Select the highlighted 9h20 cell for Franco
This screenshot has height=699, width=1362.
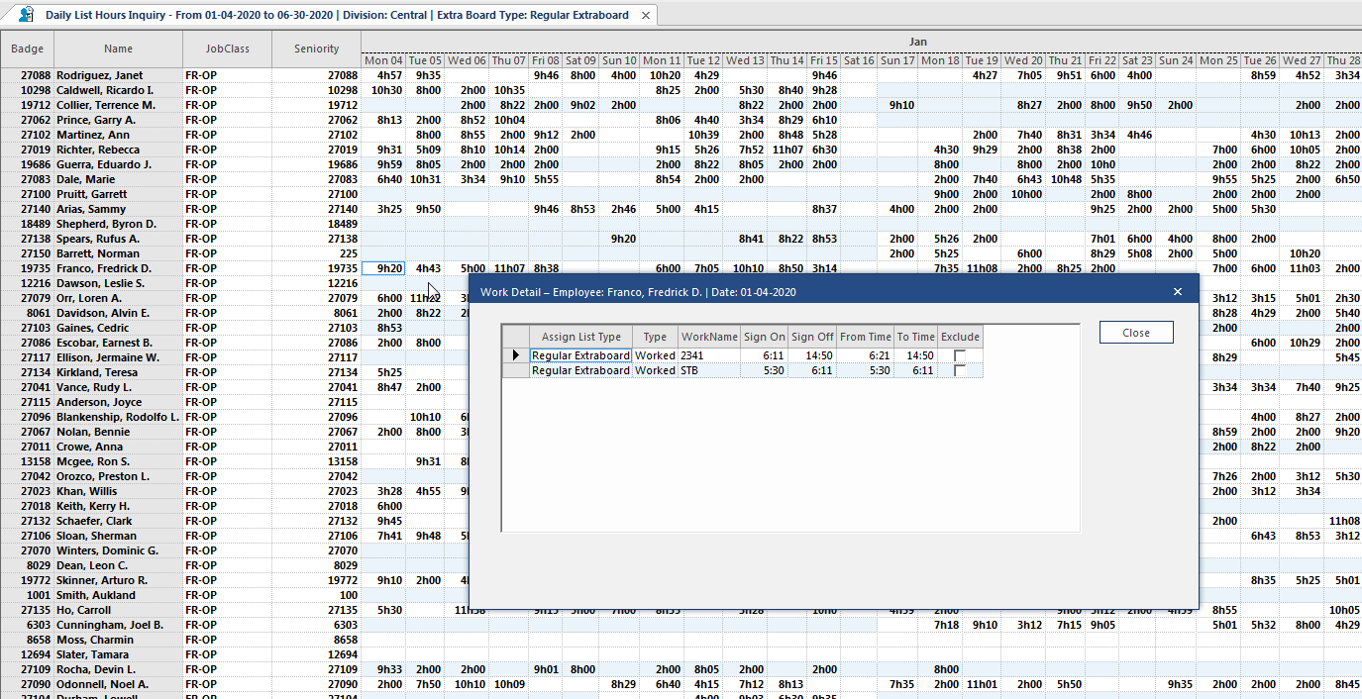point(381,268)
